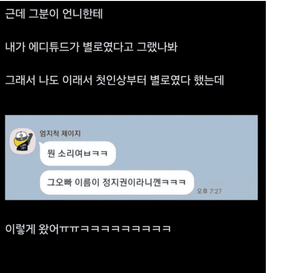Click the white cap on the avatar character
This screenshot has width=297, height=273.
(x=20, y=136)
